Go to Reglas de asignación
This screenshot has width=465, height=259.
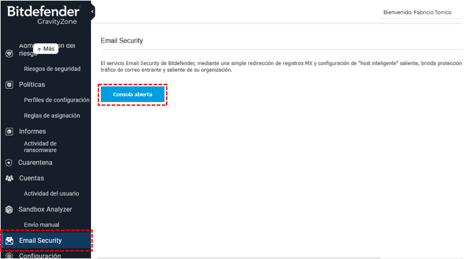pyautogui.click(x=52, y=116)
